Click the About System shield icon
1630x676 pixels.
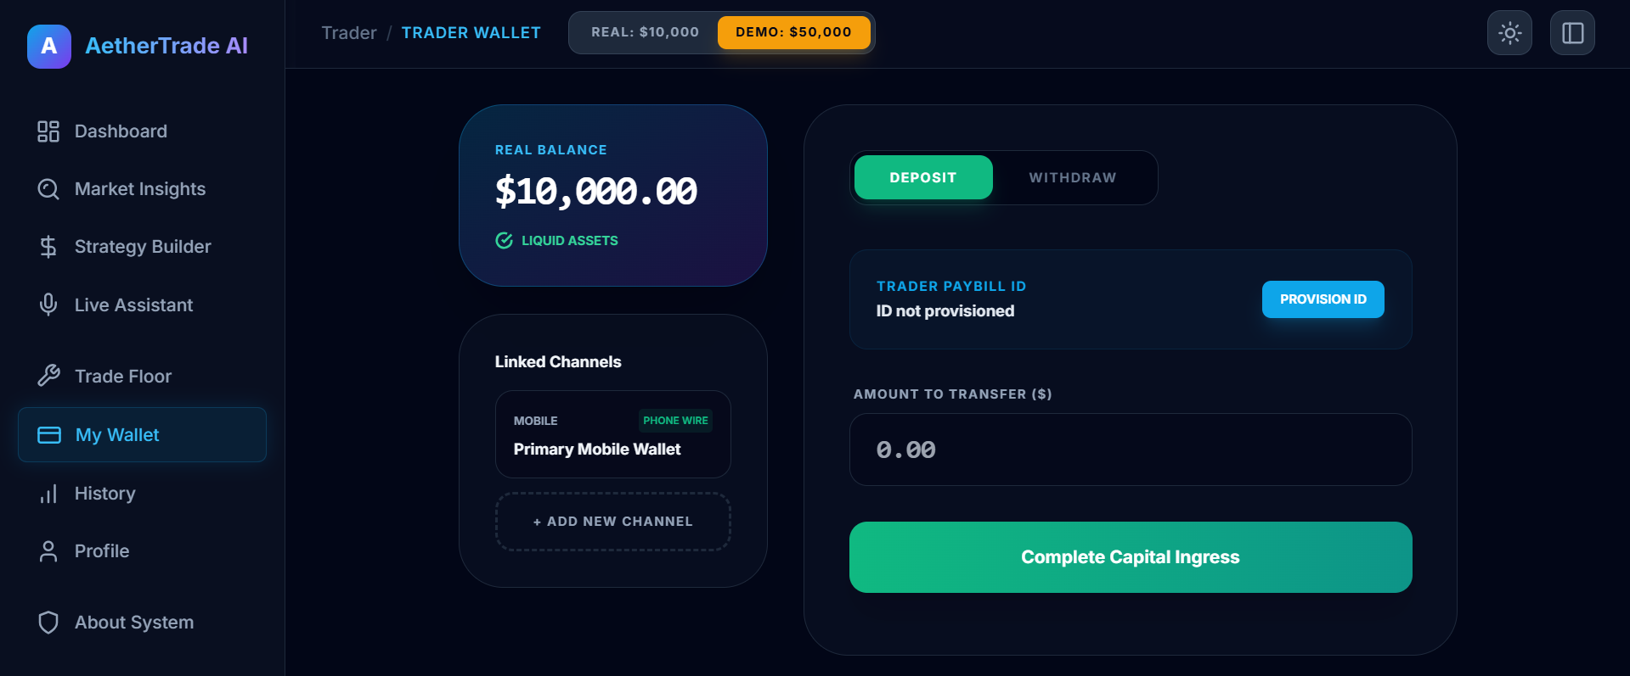[x=48, y=623]
